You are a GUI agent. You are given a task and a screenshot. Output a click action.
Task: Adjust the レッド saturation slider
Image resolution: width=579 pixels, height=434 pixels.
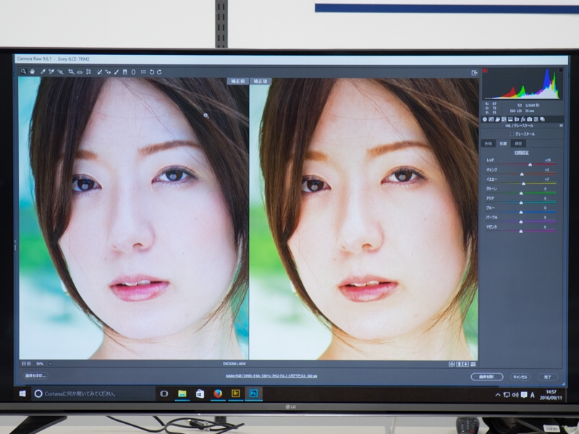tap(530, 164)
